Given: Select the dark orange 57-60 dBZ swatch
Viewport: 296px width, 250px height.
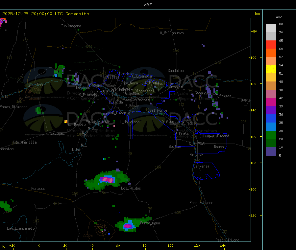Looking at the screenshot, I should pos(271,53).
